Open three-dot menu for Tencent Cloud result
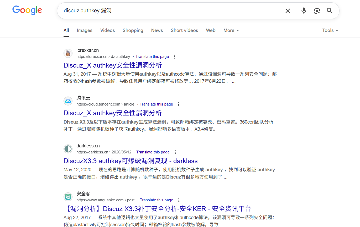Image resolution: width=360 pixels, height=227 pixels. (179, 104)
